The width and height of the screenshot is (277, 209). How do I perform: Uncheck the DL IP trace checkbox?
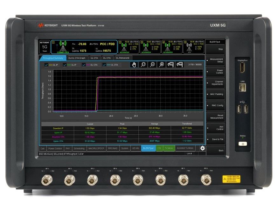(46, 65)
